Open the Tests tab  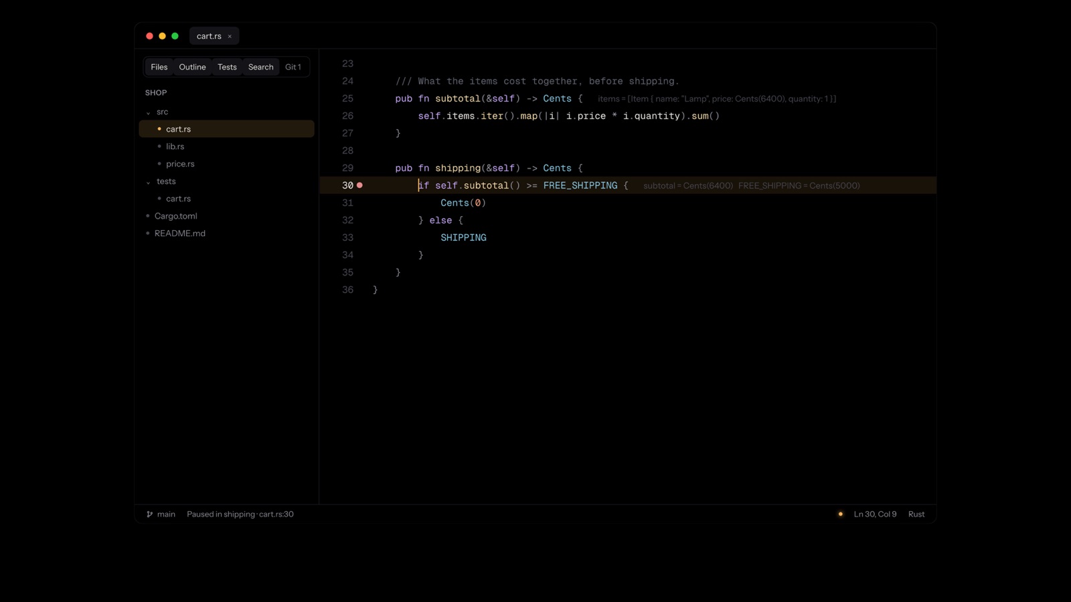(x=227, y=67)
